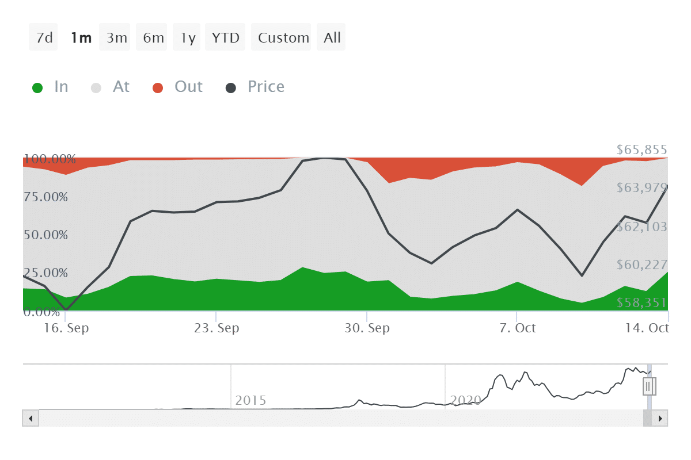Open the YTD chart view

(225, 37)
